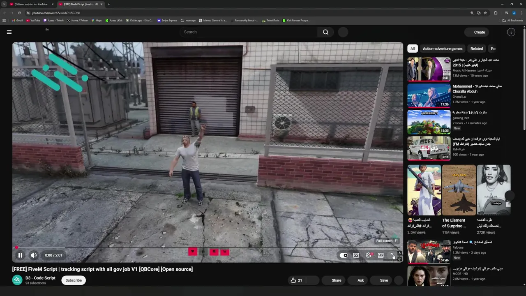The height and width of the screenshot is (296, 526).
Task: Open the player settings gear
Action: [x=369, y=255]
